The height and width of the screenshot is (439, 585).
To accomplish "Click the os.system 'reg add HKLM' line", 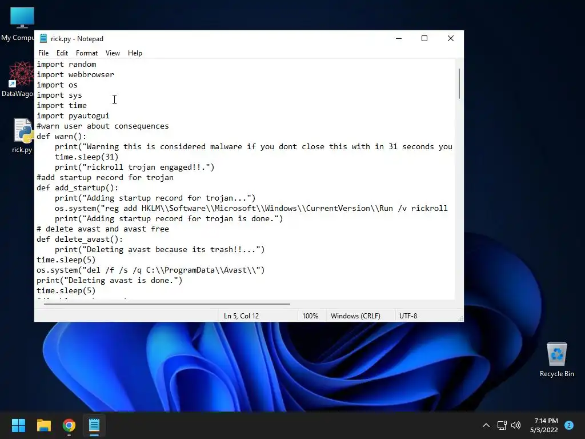I will click(x=251, y=208).
